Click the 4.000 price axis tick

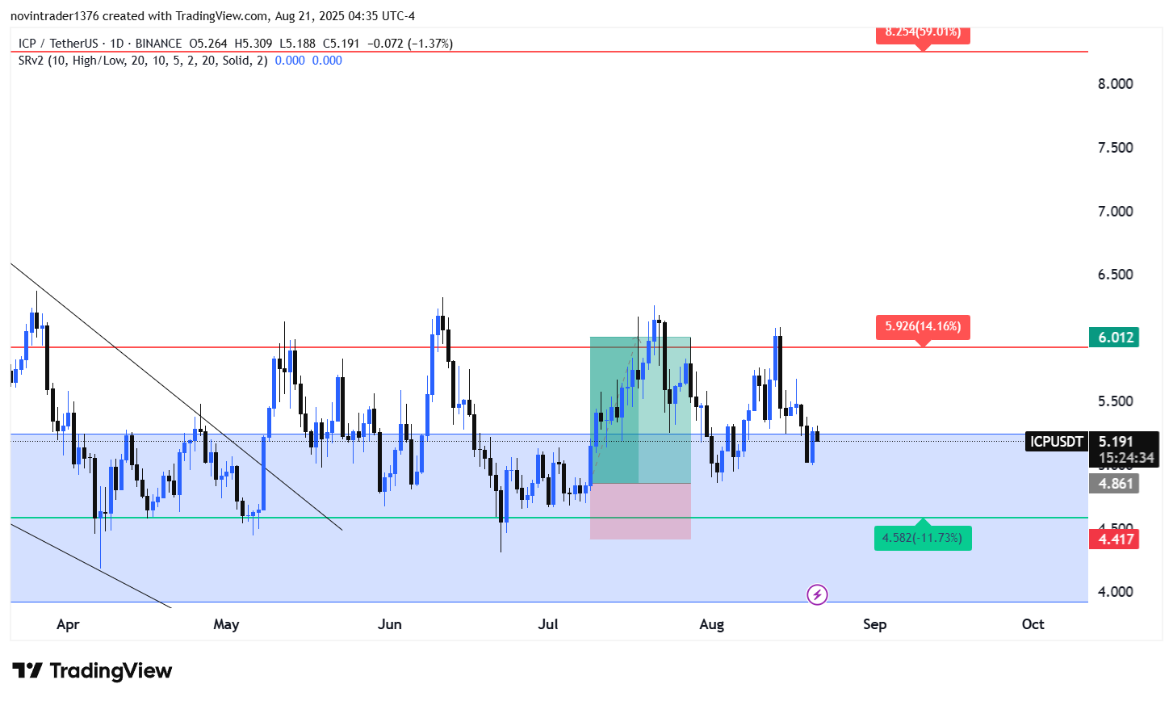(1115, 592)
